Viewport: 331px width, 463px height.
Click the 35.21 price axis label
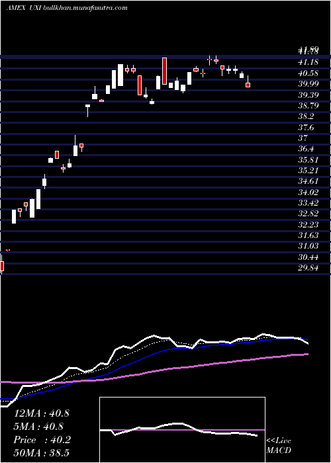coord(308,171)
